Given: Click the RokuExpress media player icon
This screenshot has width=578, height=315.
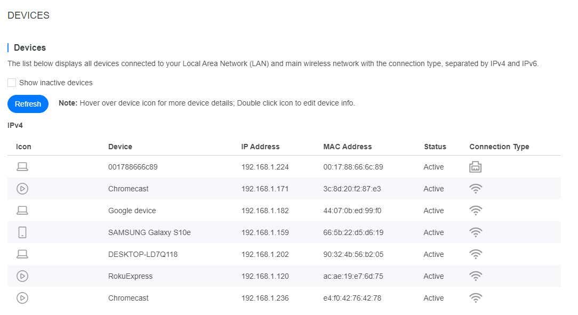Looking at the screenshot, I should [x=22, y=276].
